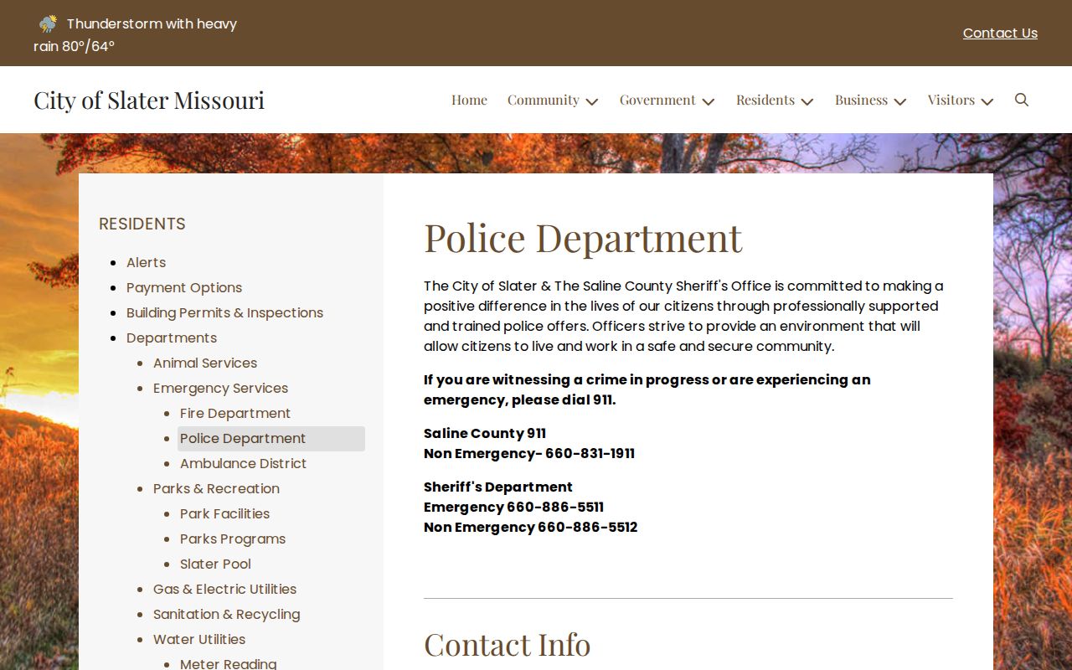The image size is (1072, 670).
Task: Open Meter Reading sidebar link
Action: [x=228, y=663]
